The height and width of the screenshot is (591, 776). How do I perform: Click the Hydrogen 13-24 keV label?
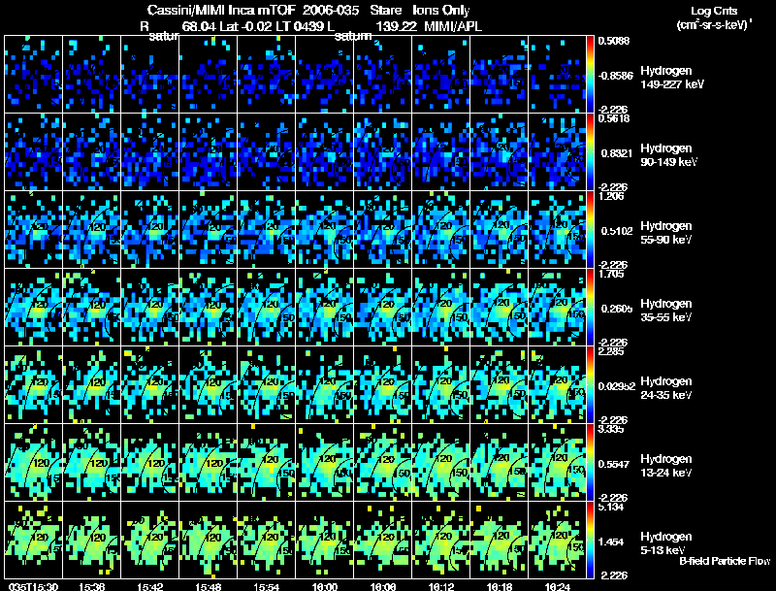pos(666,466)
